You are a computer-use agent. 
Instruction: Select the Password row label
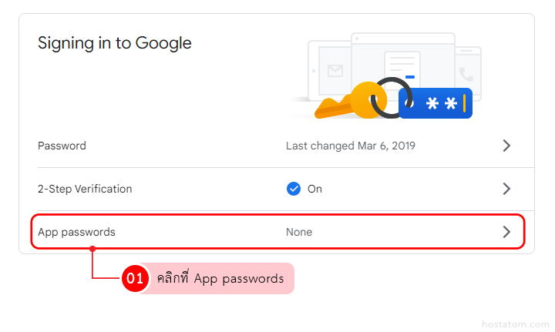[x=62, y=146]
